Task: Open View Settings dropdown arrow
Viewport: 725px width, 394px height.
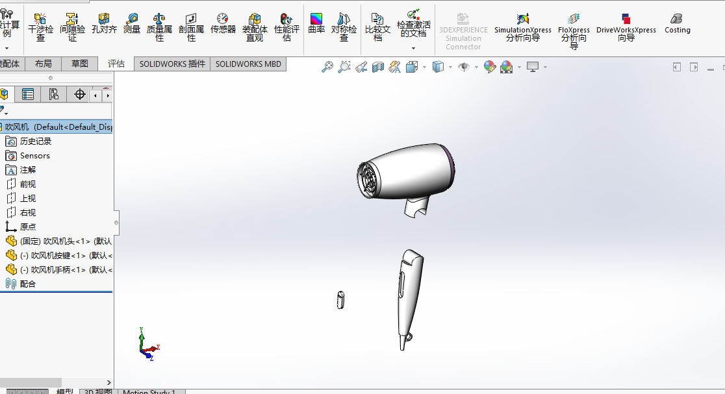Action: coord(546,68)
